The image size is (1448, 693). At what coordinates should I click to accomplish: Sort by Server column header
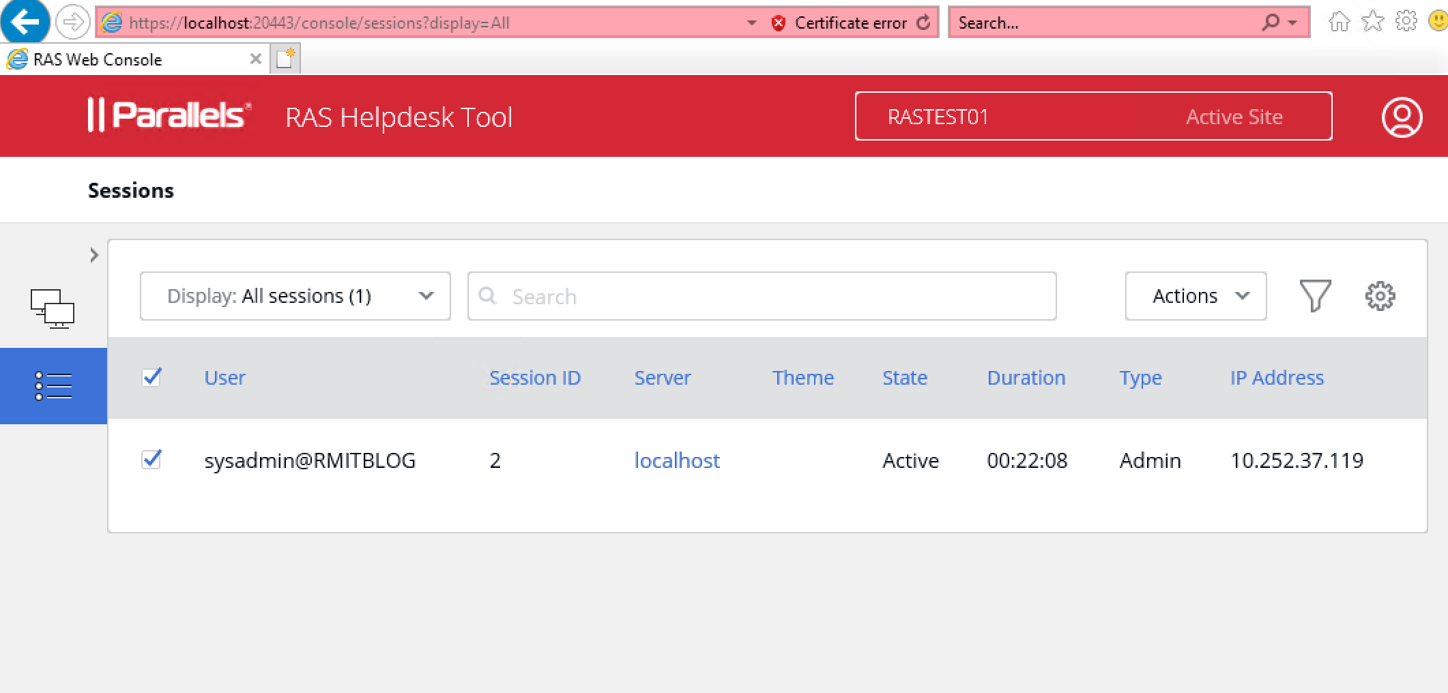click(x=662, y=378)
